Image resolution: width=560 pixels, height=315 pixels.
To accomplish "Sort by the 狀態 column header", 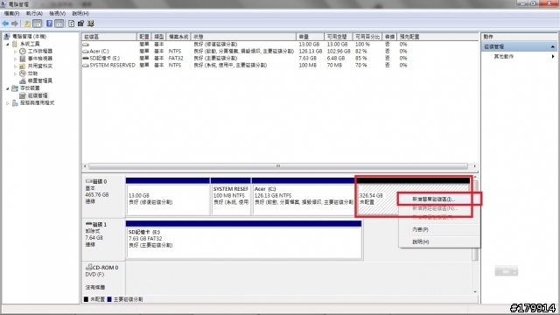I will pyautogui.click(x=243, y=37).
